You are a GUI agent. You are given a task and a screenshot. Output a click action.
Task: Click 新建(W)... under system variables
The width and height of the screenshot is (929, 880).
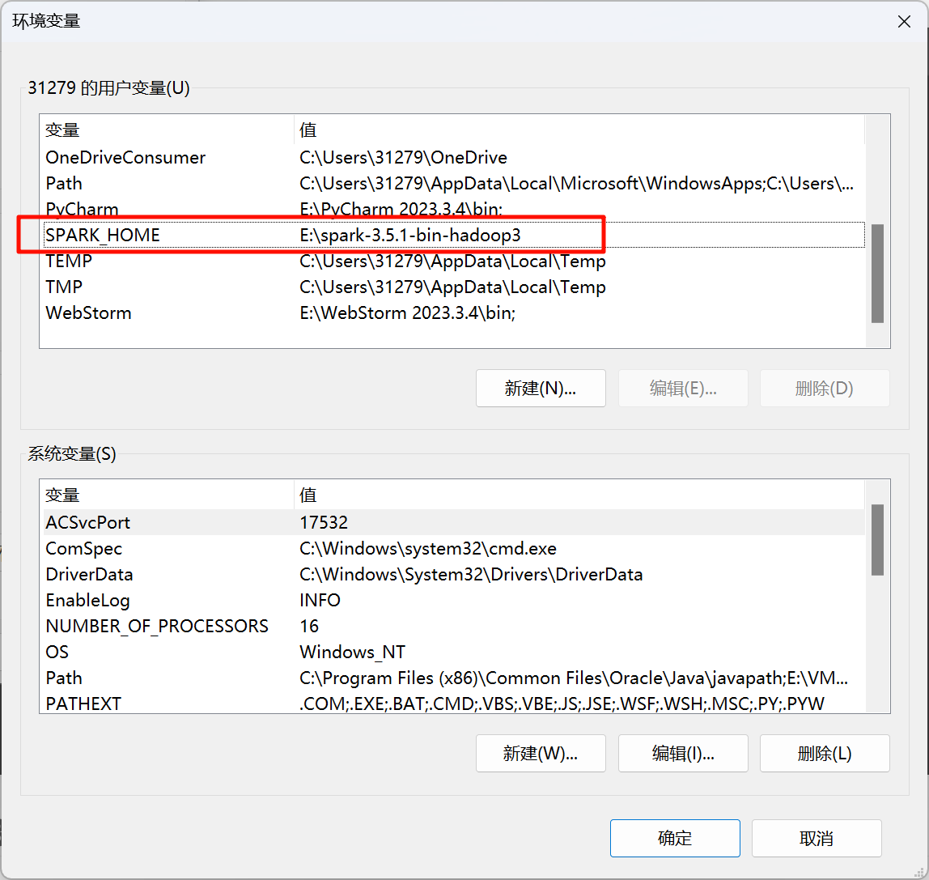[541, 754]
